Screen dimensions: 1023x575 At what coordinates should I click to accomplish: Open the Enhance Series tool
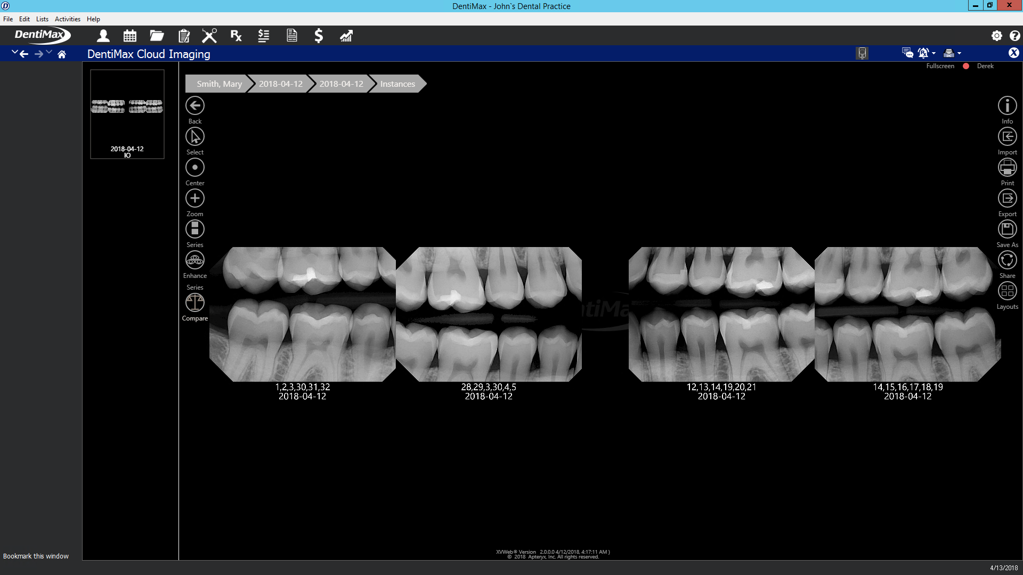coord(194,260)
